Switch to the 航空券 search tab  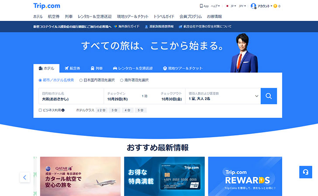point(73,68)
